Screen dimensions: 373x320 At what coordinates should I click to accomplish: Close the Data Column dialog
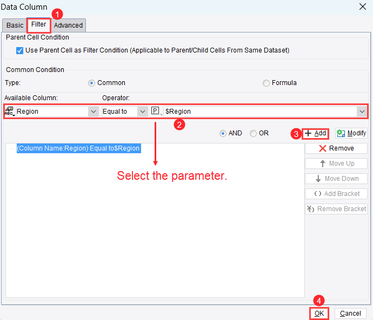[x=363, y=6]
